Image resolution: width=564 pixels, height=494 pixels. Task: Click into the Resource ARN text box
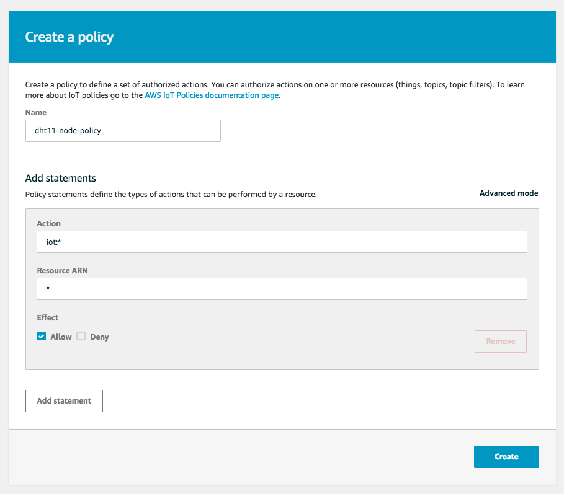[x=282, y=289]
